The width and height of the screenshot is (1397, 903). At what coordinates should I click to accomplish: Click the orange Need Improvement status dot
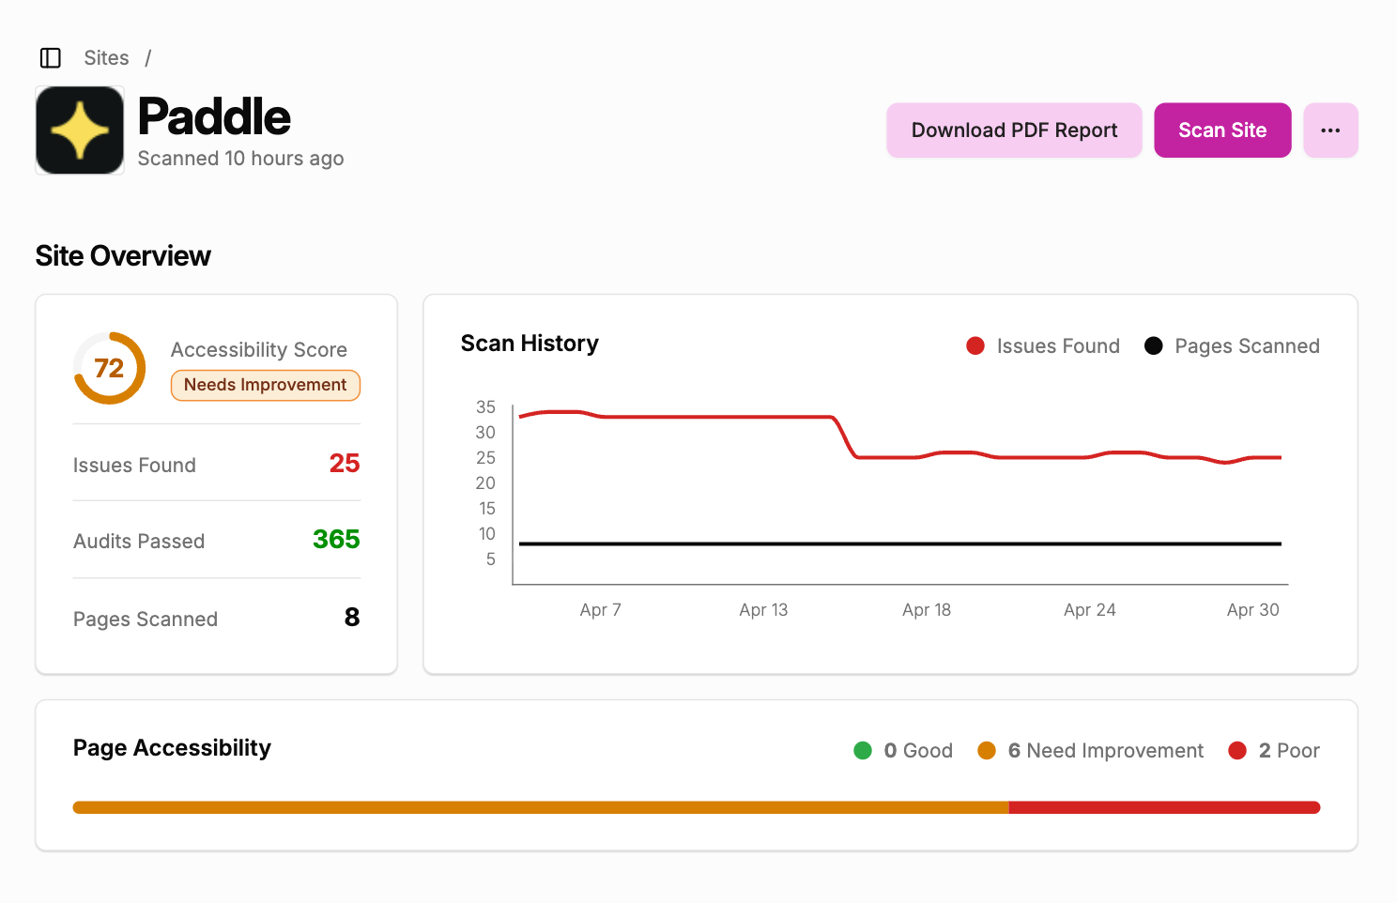click(987, 751)
